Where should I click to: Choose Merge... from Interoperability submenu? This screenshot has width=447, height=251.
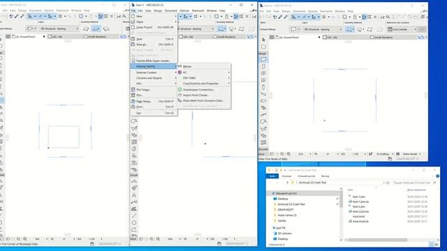204,66
